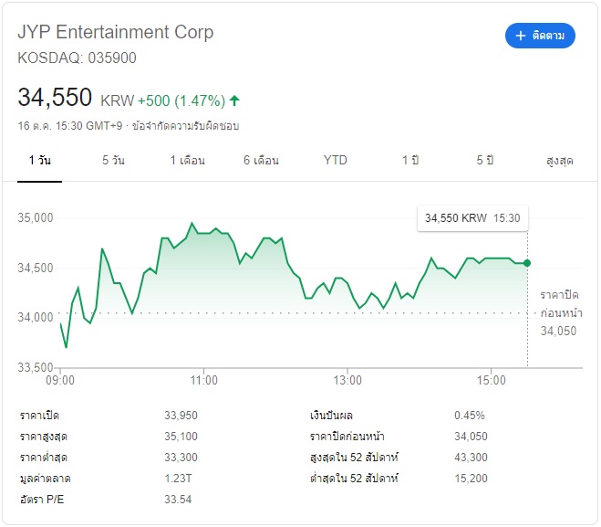Click the plus icon in follow button

pos(520,36)
